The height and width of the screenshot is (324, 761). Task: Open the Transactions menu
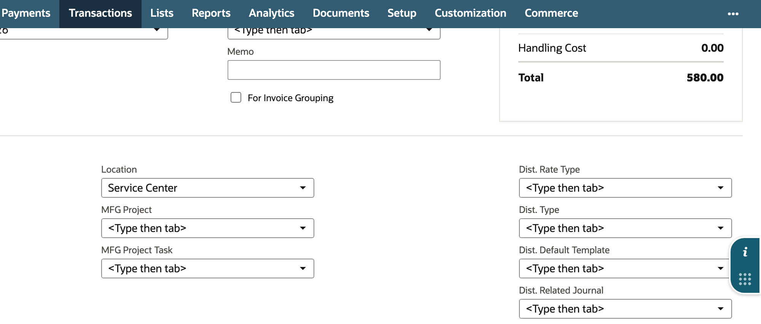100,13
